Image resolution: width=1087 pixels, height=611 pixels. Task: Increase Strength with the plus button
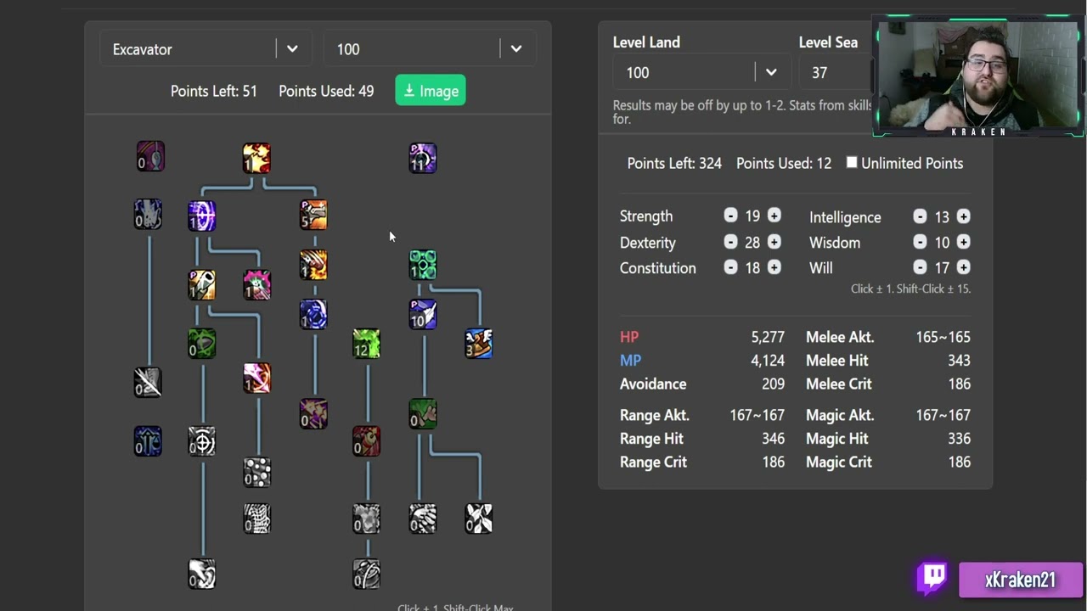[x=774, y=216]
